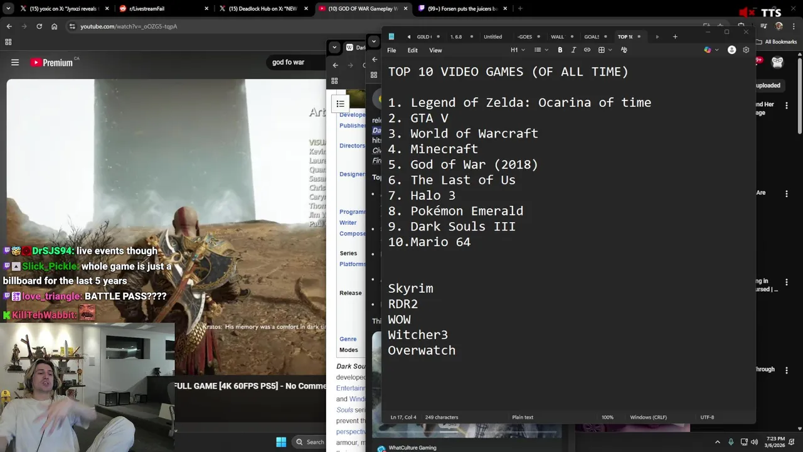
Task: Open r/LivestreamFail browser tab
Action: (164, 9)
